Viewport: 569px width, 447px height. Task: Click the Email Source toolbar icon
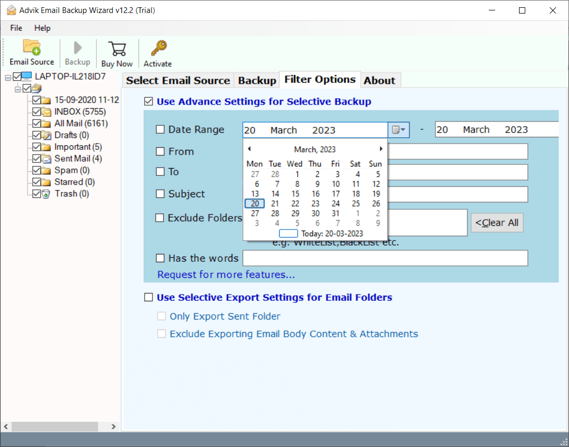(x=32, y=47)
